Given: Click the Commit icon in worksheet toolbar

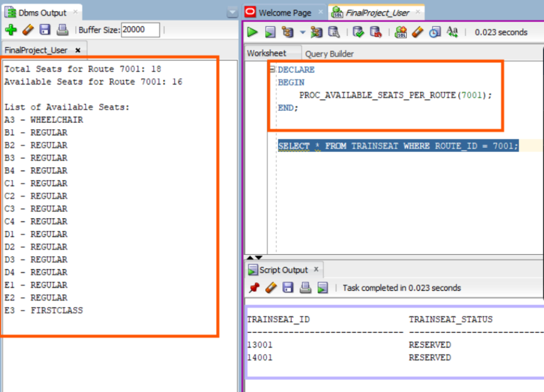Looking at the screenshot, I should [x=358, y=32].
